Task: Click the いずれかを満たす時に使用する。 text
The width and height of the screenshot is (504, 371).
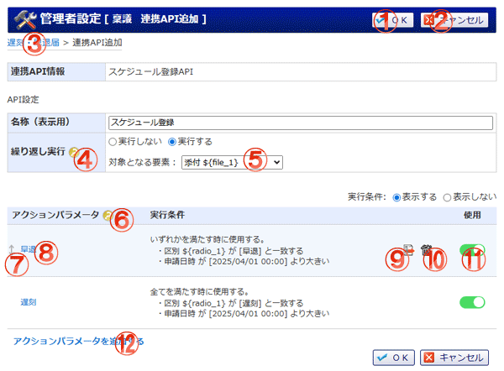Action: click(207, 239)
